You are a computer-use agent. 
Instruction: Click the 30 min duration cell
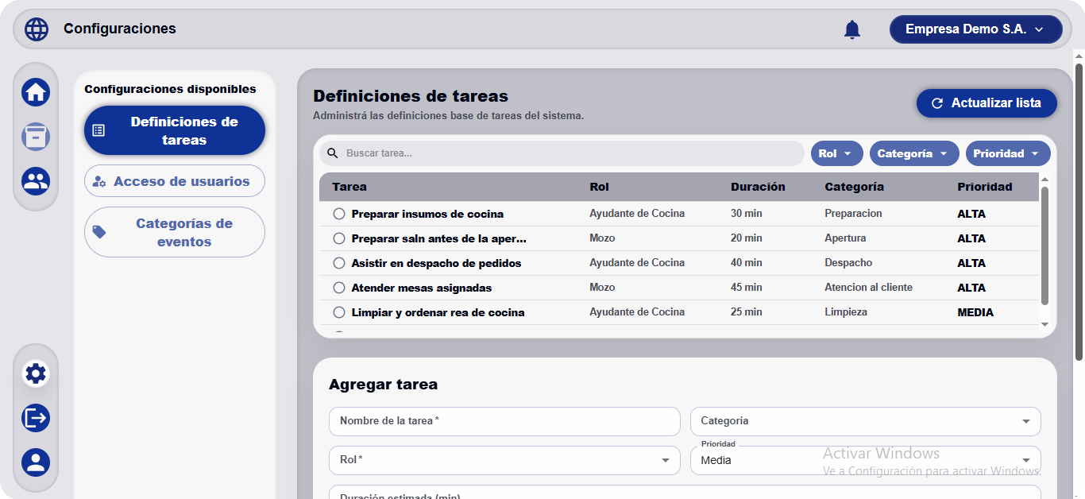(746, 214)
